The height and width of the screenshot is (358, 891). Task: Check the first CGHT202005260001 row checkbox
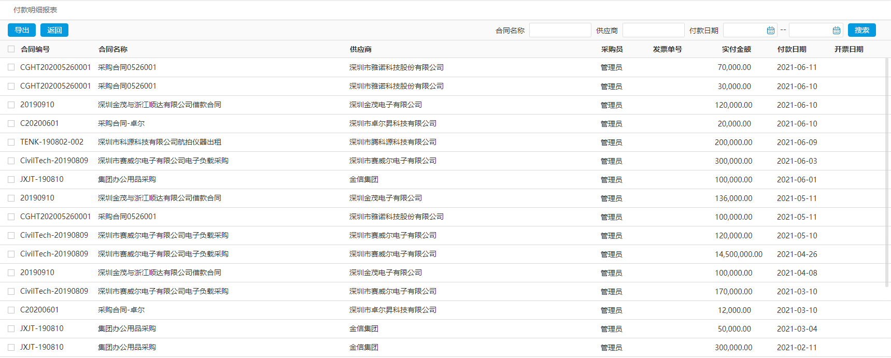pos(11,67)
